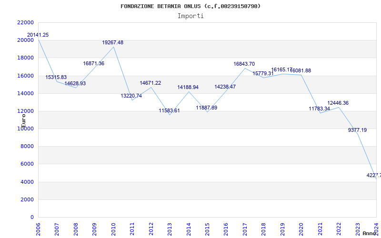
Task: Select the 19267.48 data label
Action: pyautogui.click(x=113, y=43)
